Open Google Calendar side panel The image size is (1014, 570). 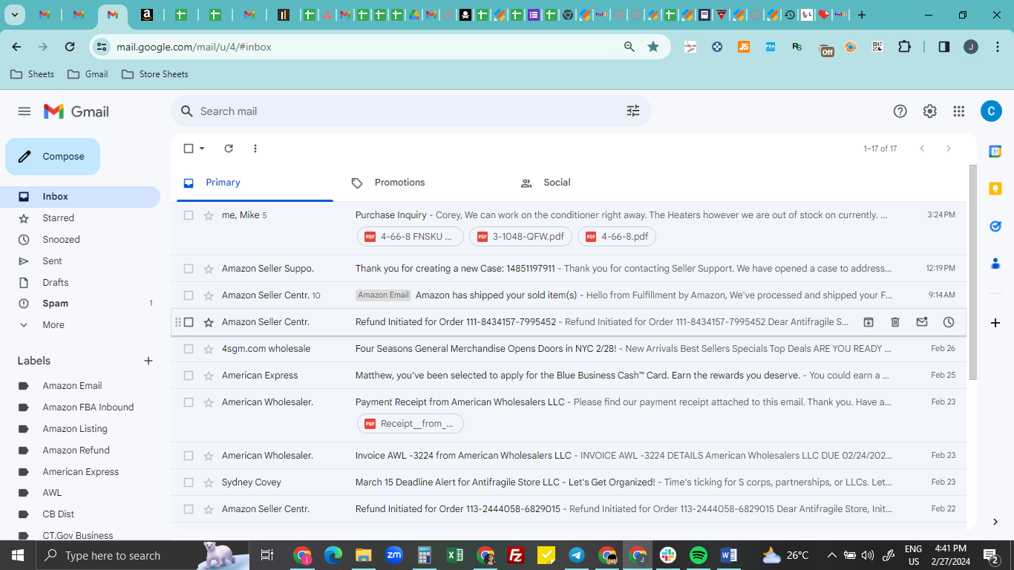(x=995, y=151)
